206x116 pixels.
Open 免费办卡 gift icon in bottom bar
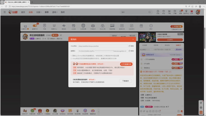[40, 112]
